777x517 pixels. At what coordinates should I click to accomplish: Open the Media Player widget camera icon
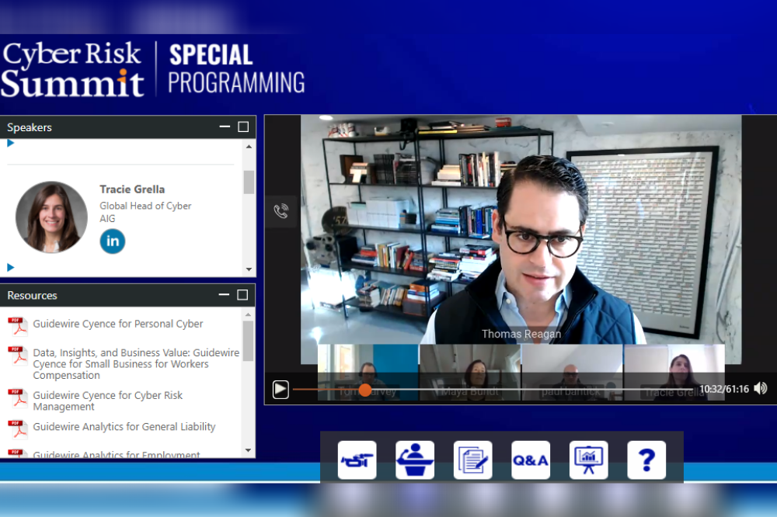[x=357, y=460]
